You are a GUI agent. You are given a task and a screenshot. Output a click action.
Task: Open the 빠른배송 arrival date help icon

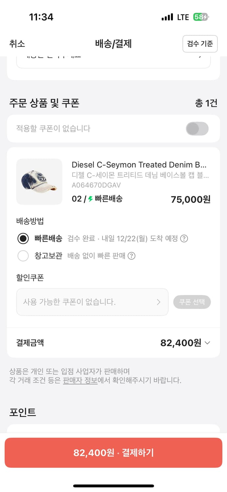click(x=185, y=239)
